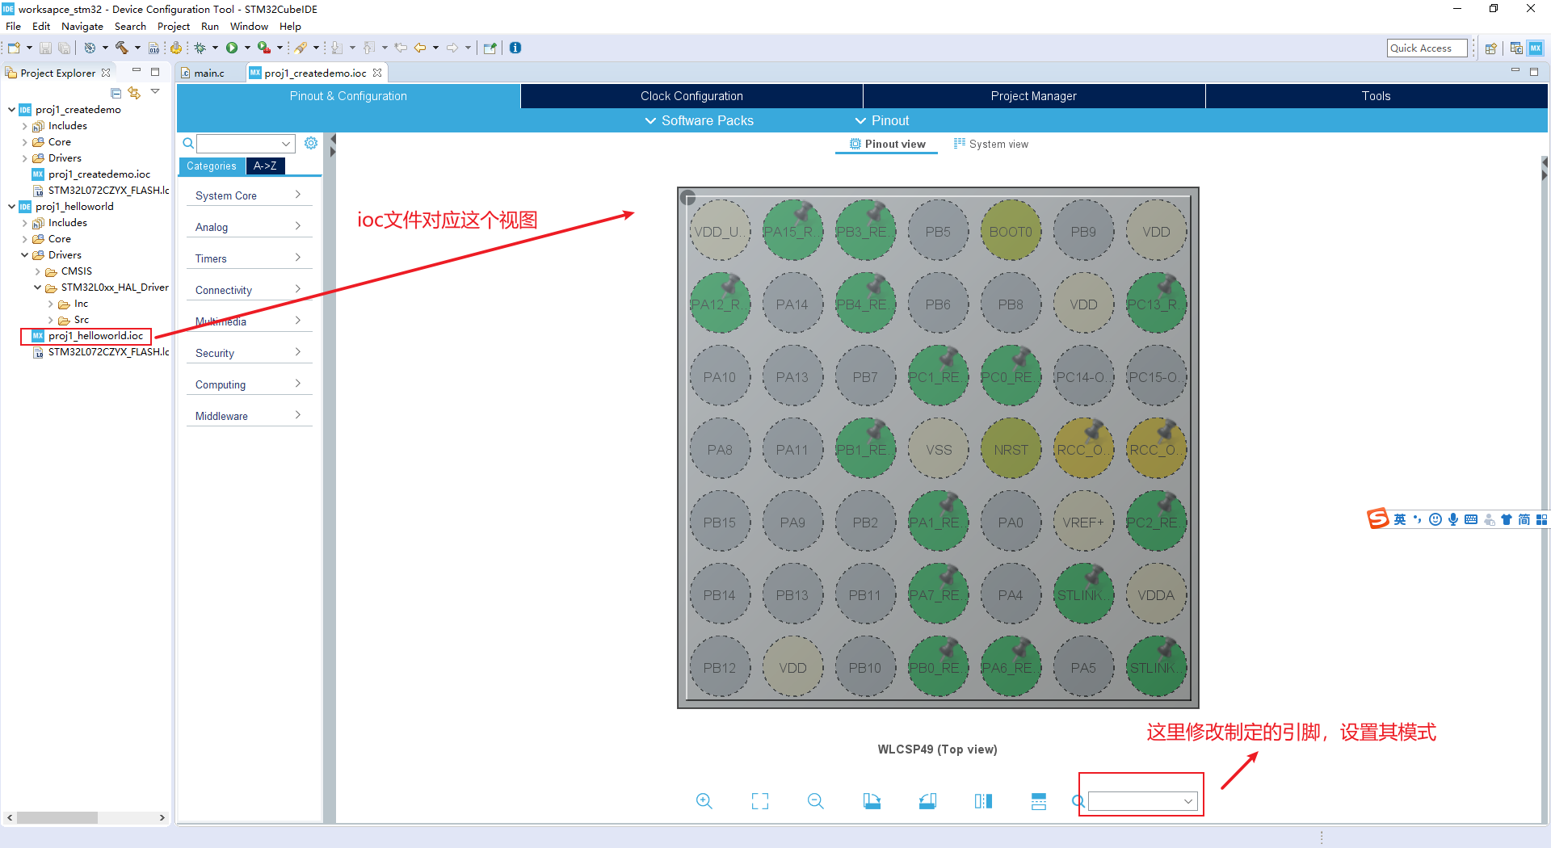This screenshot has height=848, width=1551.
Task: Click the categories settings gear icon
Action: click(311, 143)
